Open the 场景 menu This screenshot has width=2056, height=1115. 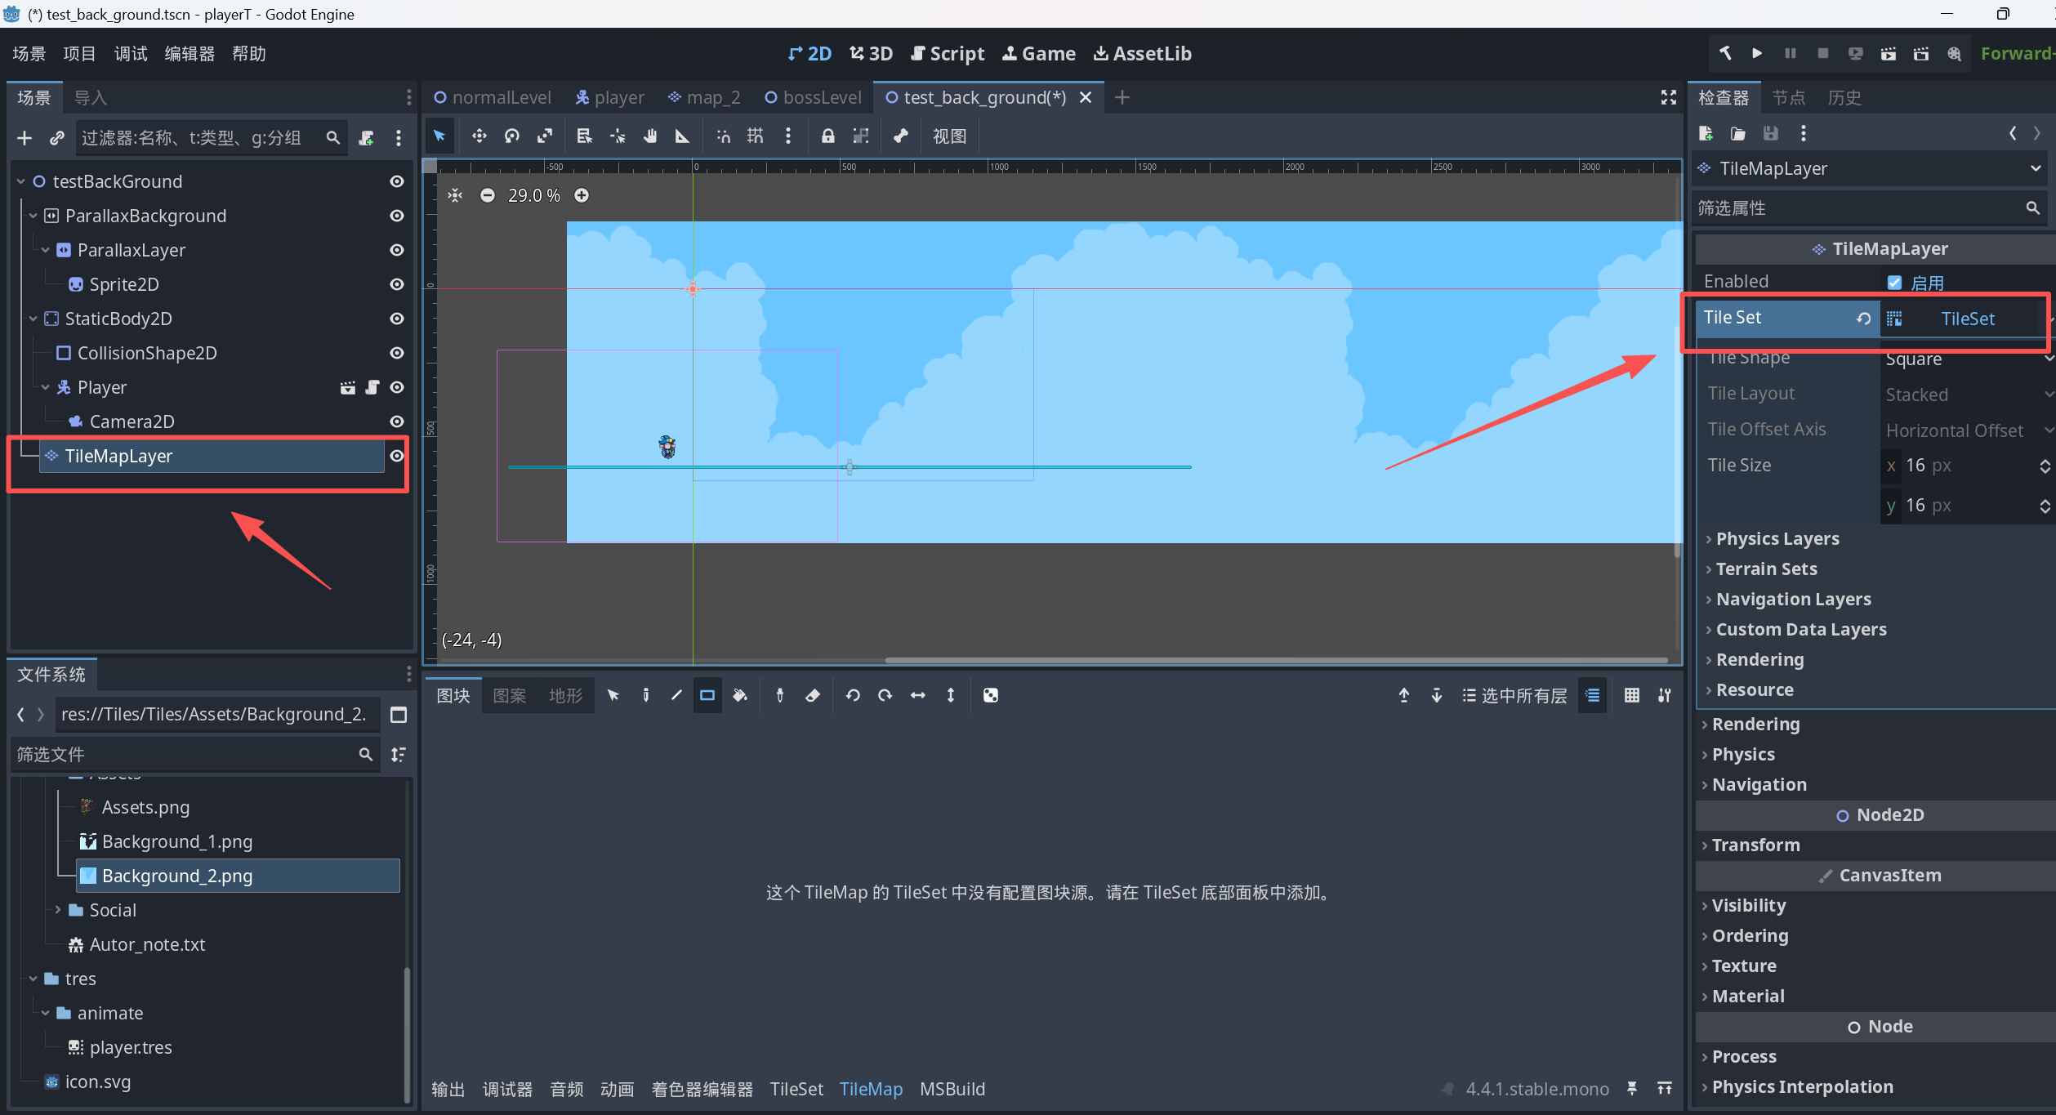point(29,54)
